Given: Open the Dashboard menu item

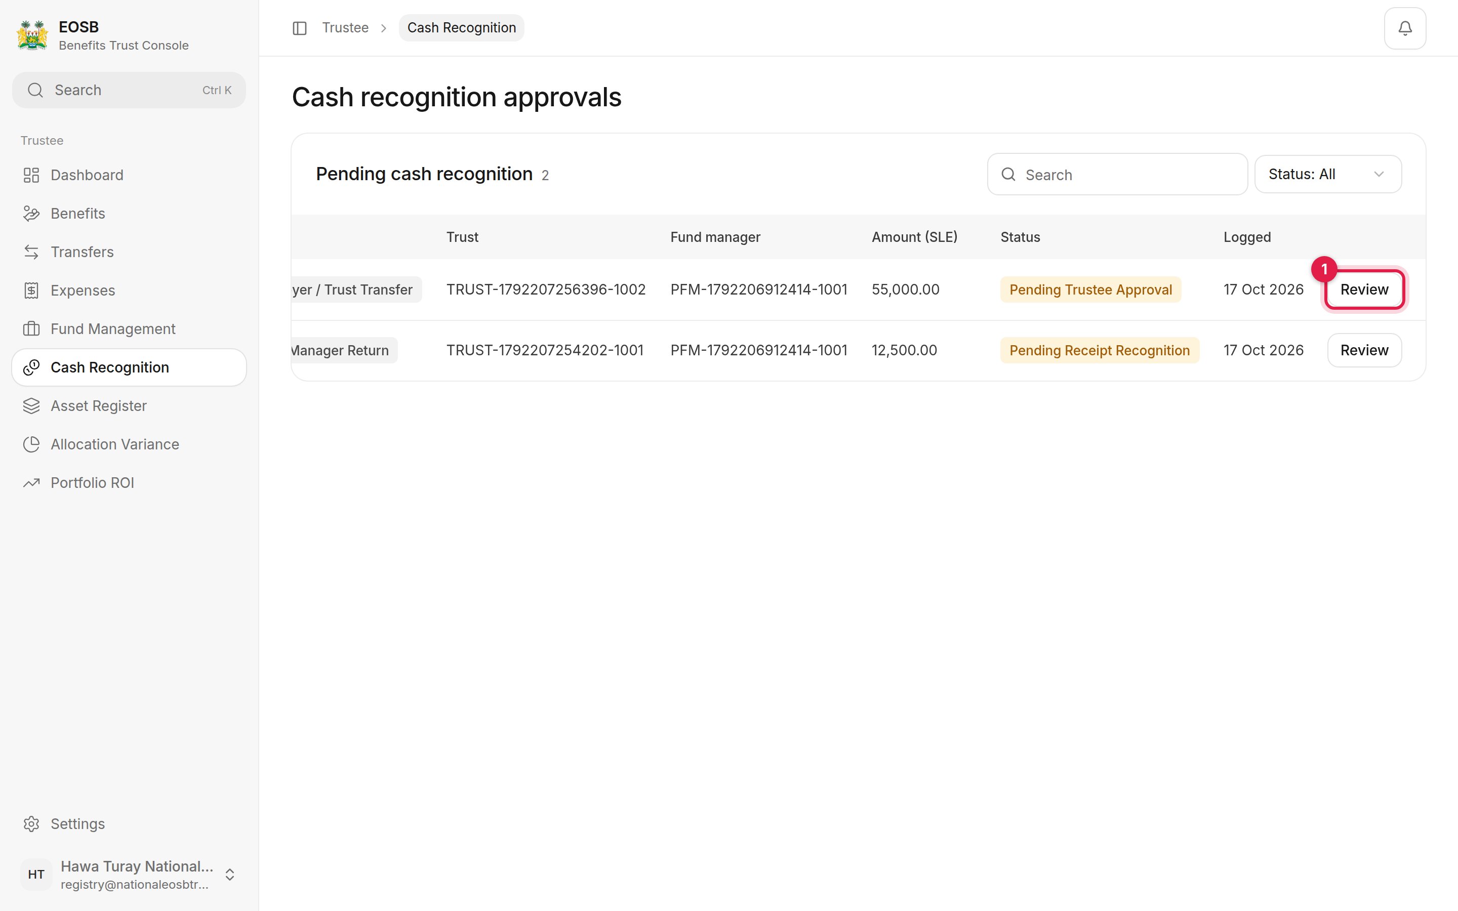Looking at the screenshot, I should (129, 175).
